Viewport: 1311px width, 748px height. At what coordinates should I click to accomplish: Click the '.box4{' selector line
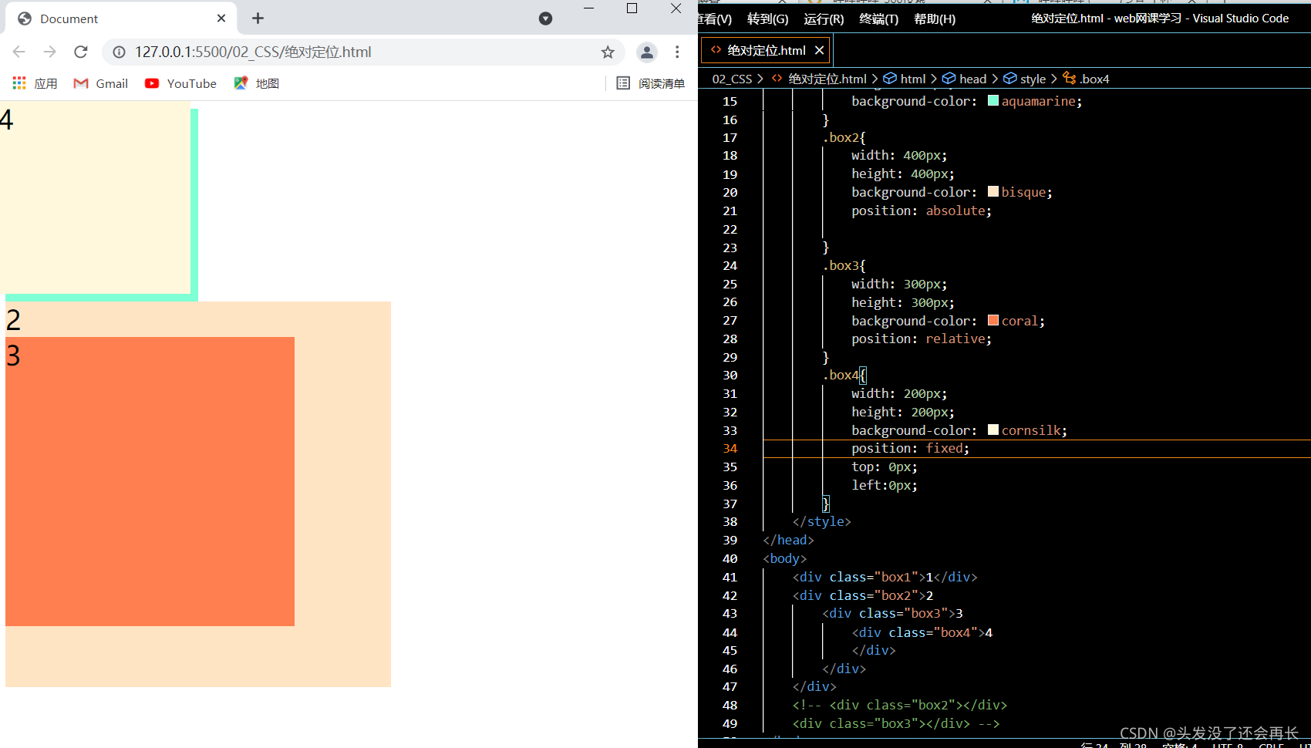tap(844, 375)
